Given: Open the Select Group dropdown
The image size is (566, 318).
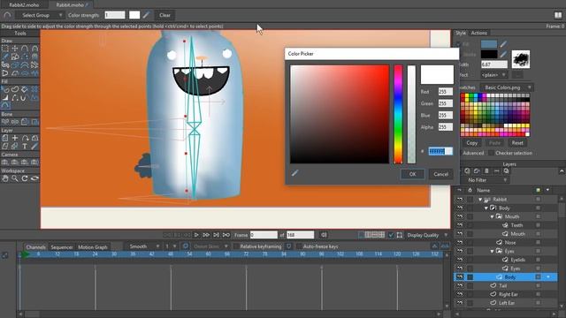Looking at the screenshot, I should point(40,15).
